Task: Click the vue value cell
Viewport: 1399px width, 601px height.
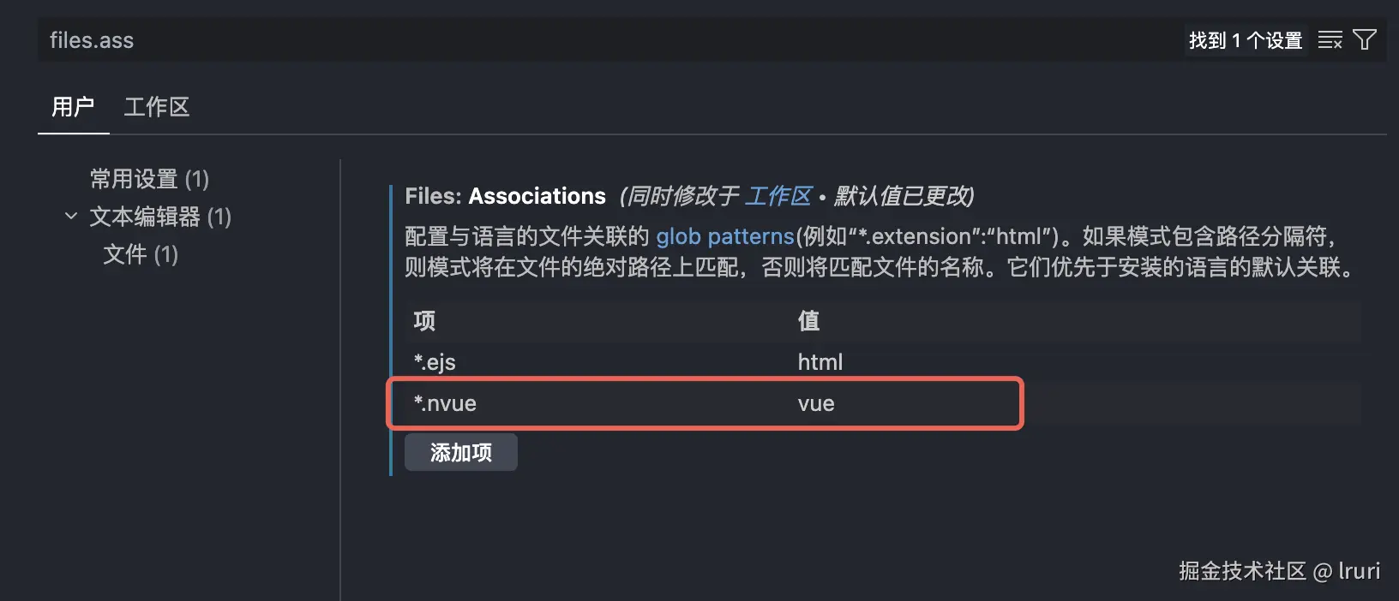Action: (816, 403)
